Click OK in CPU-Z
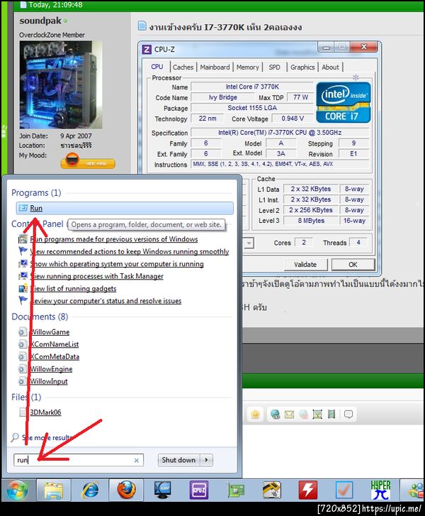The height and width of the screenshot is (516, 425). coord(353,265)
